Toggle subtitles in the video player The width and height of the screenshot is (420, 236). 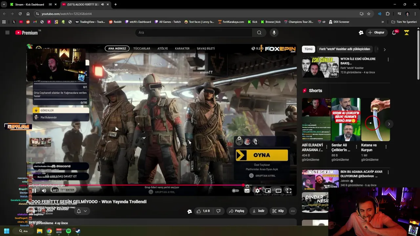pos(247,190)
